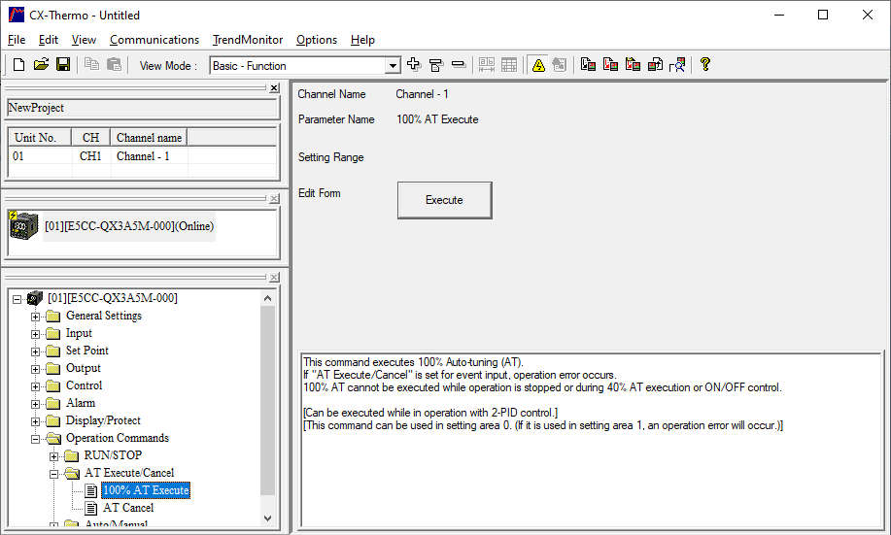Collapse the [01][E5CC-QX3A5M-000] root tree node
This screenshot has height=535, width=891.
point(17,299)
